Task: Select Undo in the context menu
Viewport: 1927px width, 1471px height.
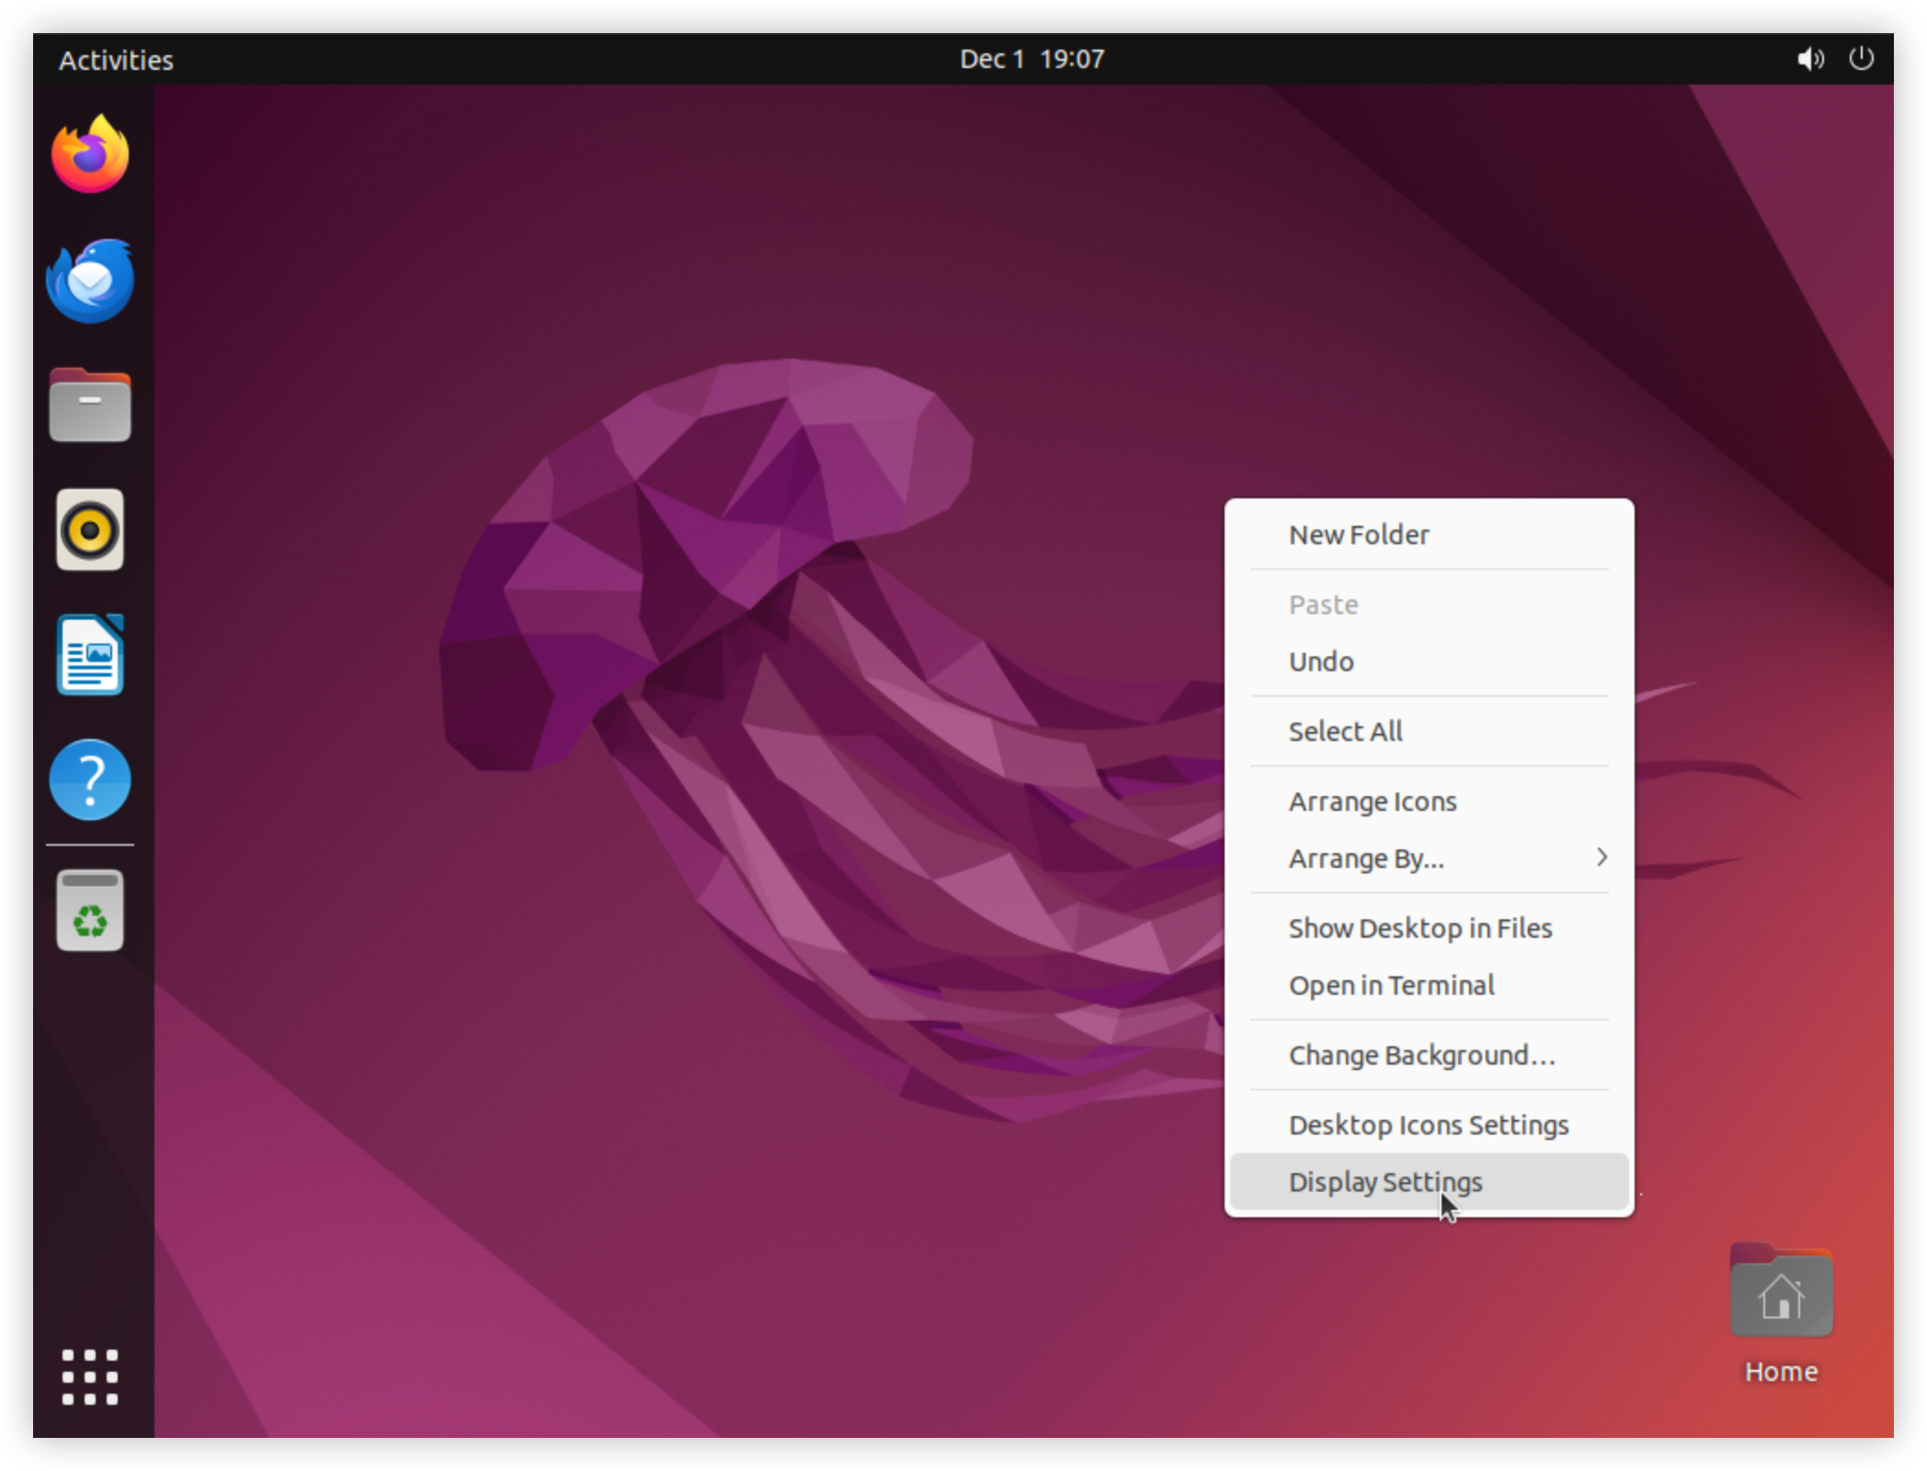Action: pyautogui.click(x=1429, y=661)
